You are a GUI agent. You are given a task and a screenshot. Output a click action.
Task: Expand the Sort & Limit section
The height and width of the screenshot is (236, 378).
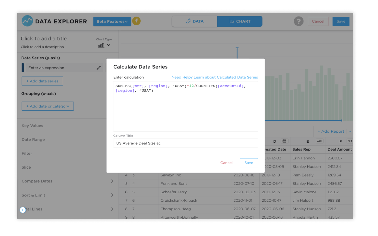click(x=112, y=195)
